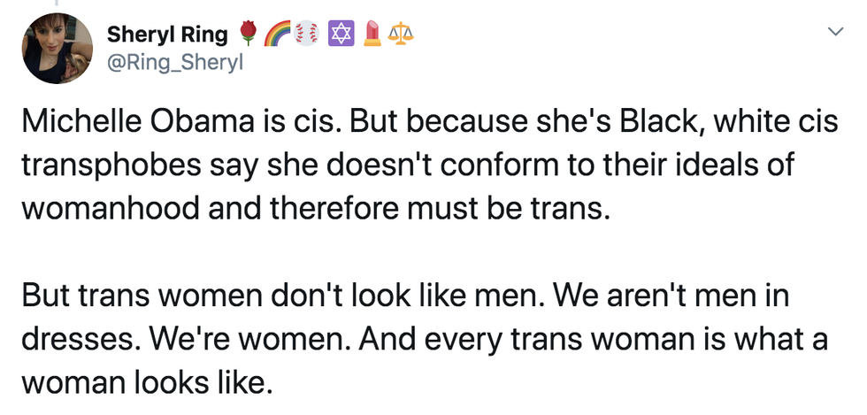Click the line starting 'transphobes say she'
Screen dimensions: 867x415
(406, 167)
